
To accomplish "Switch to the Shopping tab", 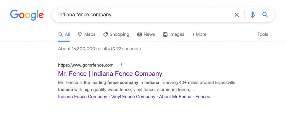I will click(x=116, y=34).
